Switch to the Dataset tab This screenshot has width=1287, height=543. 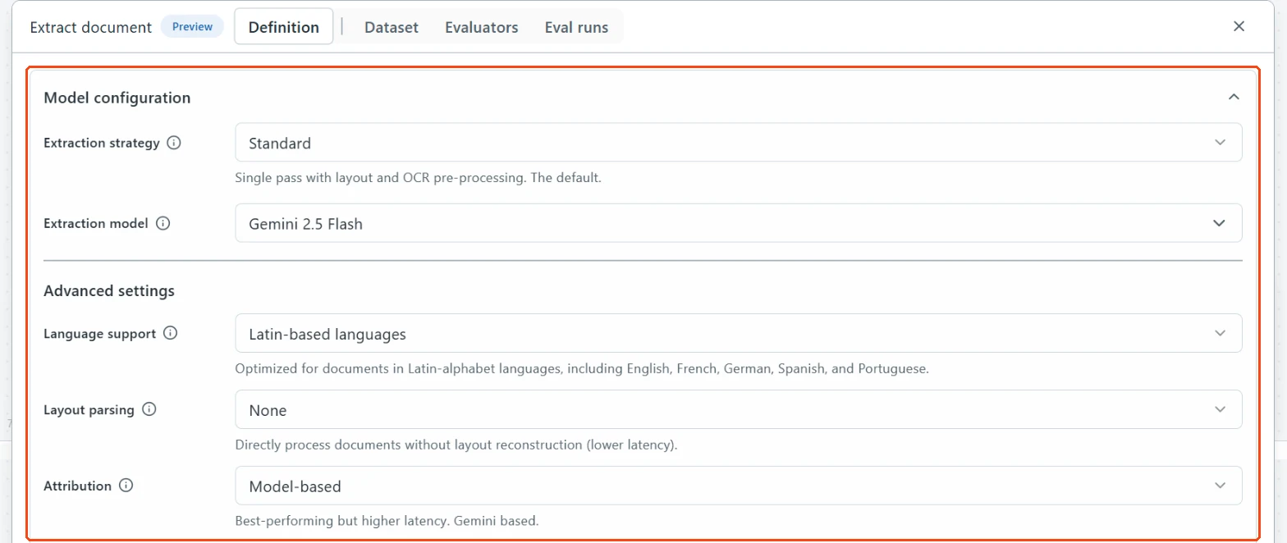(x=392, y=27)
